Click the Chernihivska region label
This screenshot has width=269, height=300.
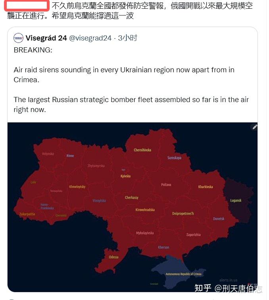[142, 150]
